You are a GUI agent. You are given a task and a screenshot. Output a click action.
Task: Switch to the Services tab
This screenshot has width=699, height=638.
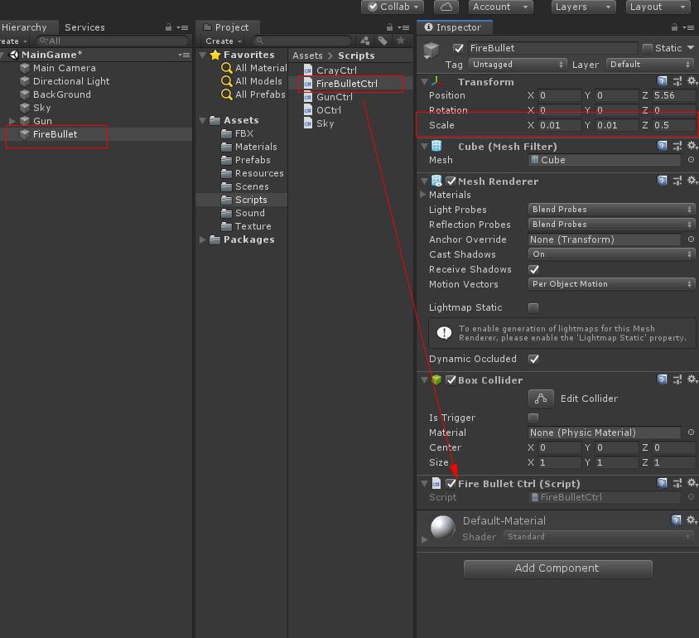click(84, 27)
